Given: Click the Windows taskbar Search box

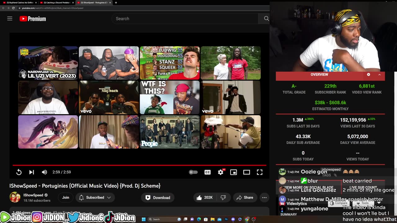Looking at the screenshot, I should pyautogui.click(x=164, y=219).
